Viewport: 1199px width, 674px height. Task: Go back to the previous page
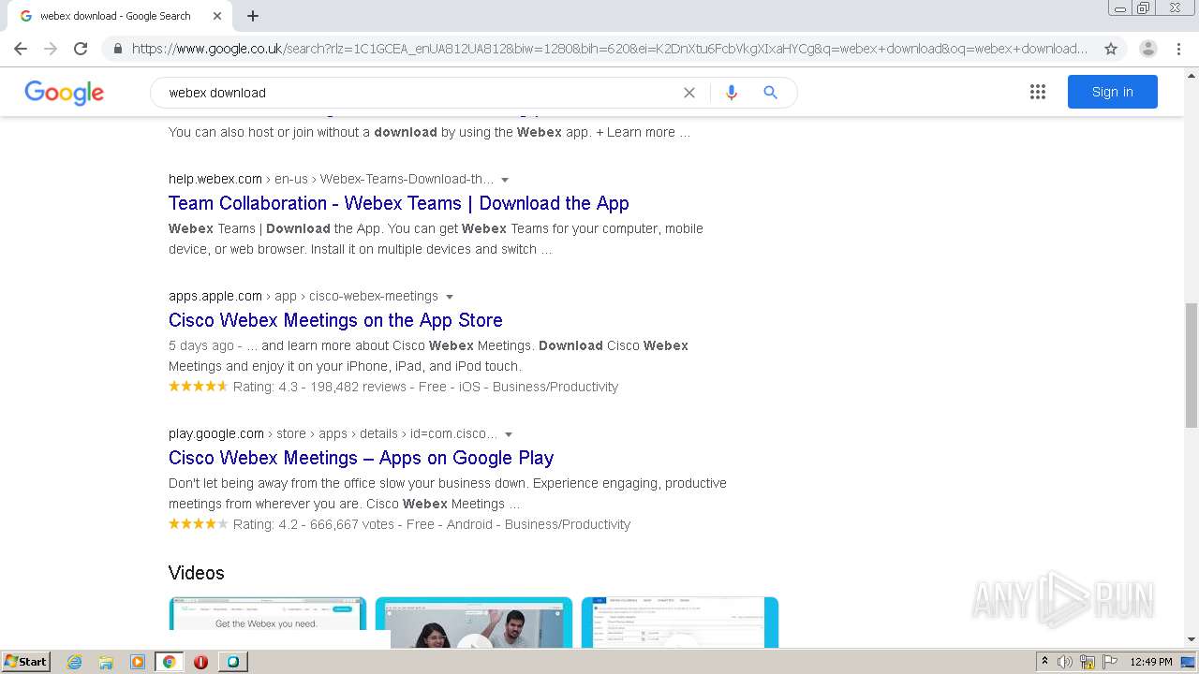[21, 49]
